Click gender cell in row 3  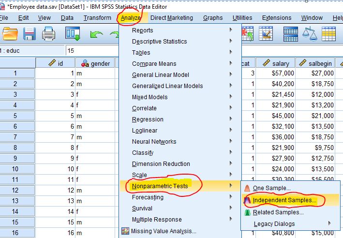pos(95,94)
